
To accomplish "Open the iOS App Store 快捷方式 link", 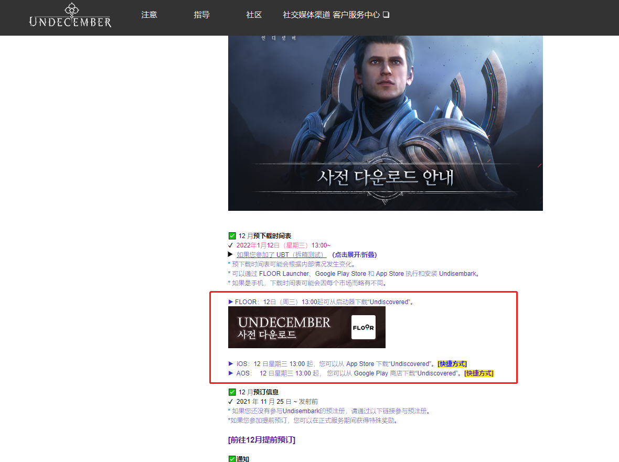I will click(452, 364).
